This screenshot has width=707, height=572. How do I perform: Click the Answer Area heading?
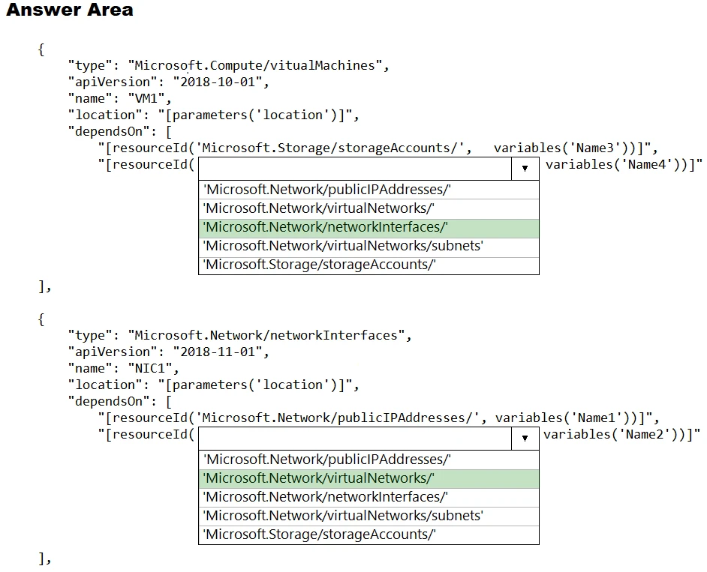(70, 10)
